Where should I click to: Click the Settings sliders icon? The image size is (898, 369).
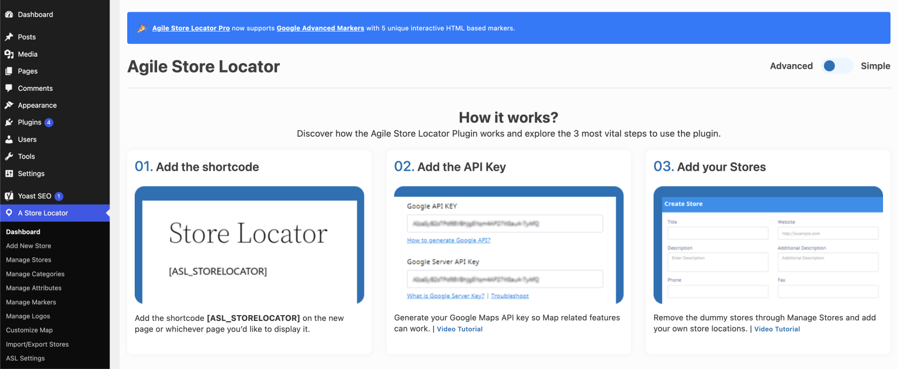tap(9, 174)
